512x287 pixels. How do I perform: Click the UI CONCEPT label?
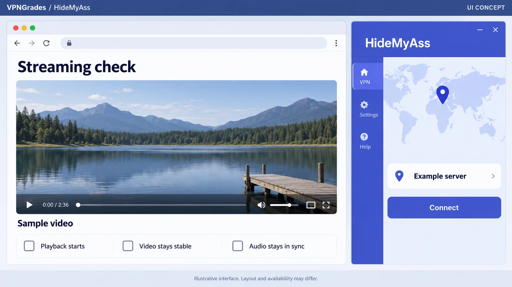pyautogui.click(x=486, y=8)
